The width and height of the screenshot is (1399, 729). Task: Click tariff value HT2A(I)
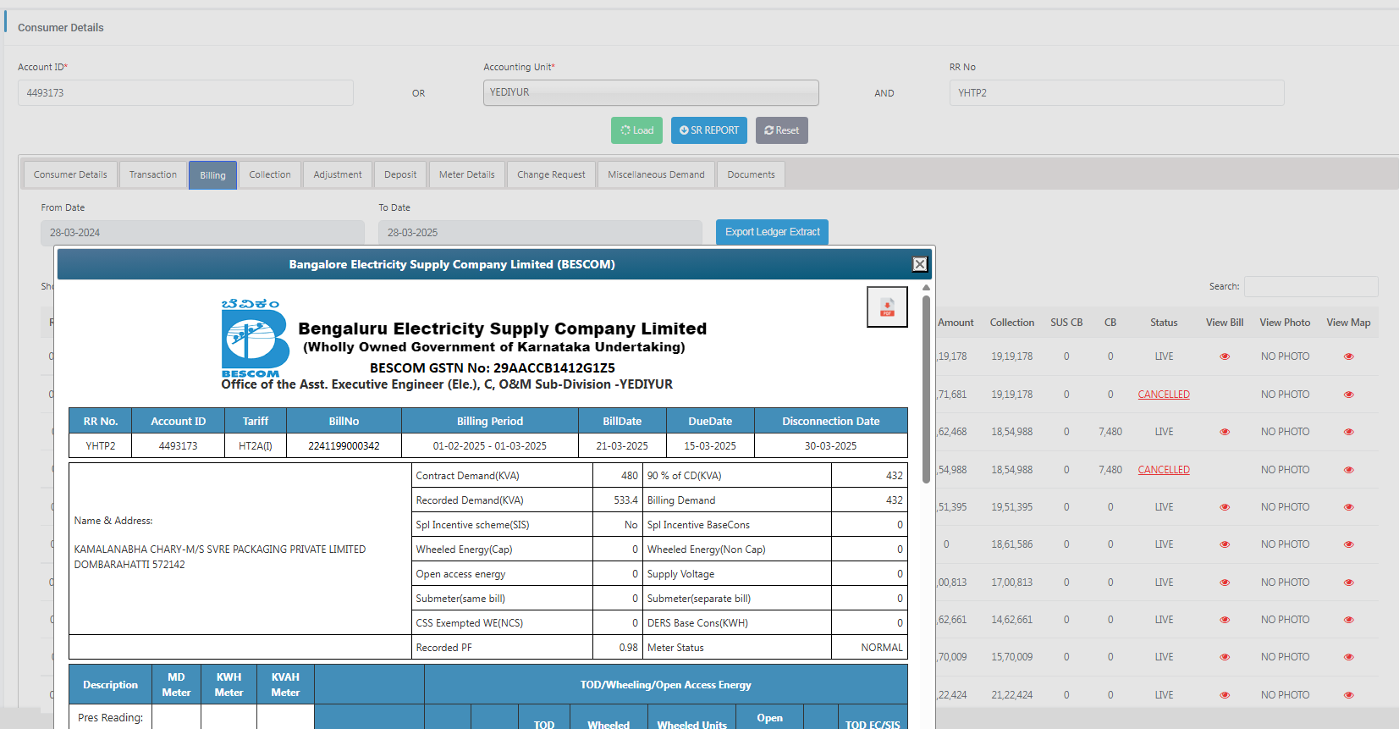pyautogui.click(x=256, y=446)
